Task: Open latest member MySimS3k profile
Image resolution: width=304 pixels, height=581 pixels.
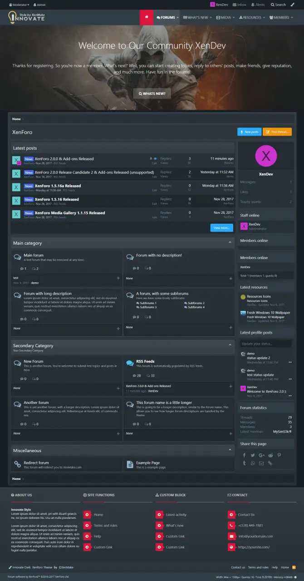Action: (x=282, y=432)
